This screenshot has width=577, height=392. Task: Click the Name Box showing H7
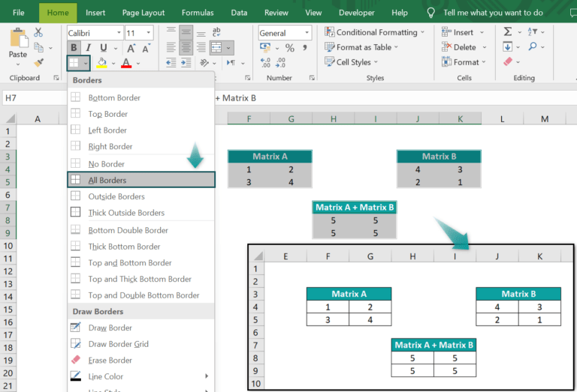(35, 98)
